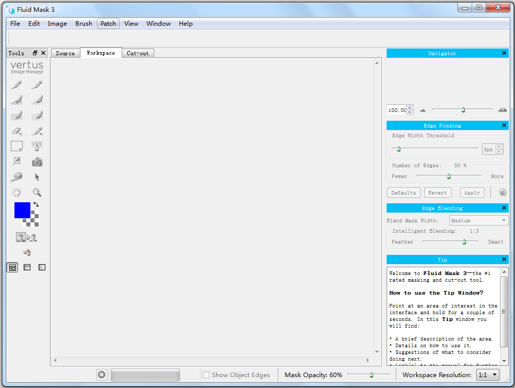
Task: Select the Pen vector tool
Action: point(37,146)
